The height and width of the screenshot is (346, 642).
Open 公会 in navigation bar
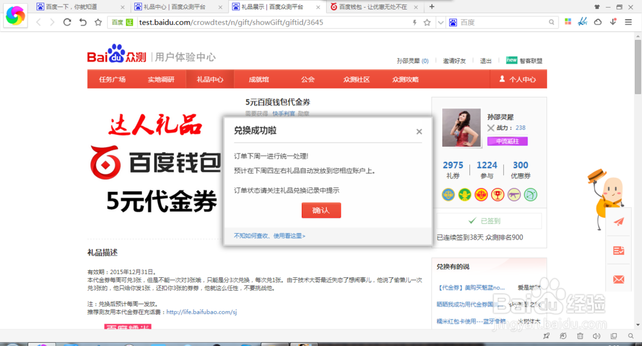[308, 80]
